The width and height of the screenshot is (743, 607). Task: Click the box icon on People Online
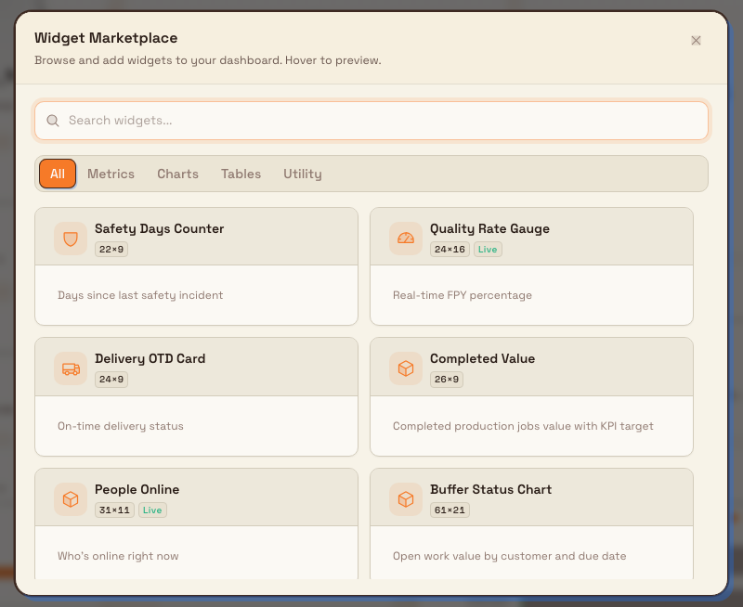[71, 499]
